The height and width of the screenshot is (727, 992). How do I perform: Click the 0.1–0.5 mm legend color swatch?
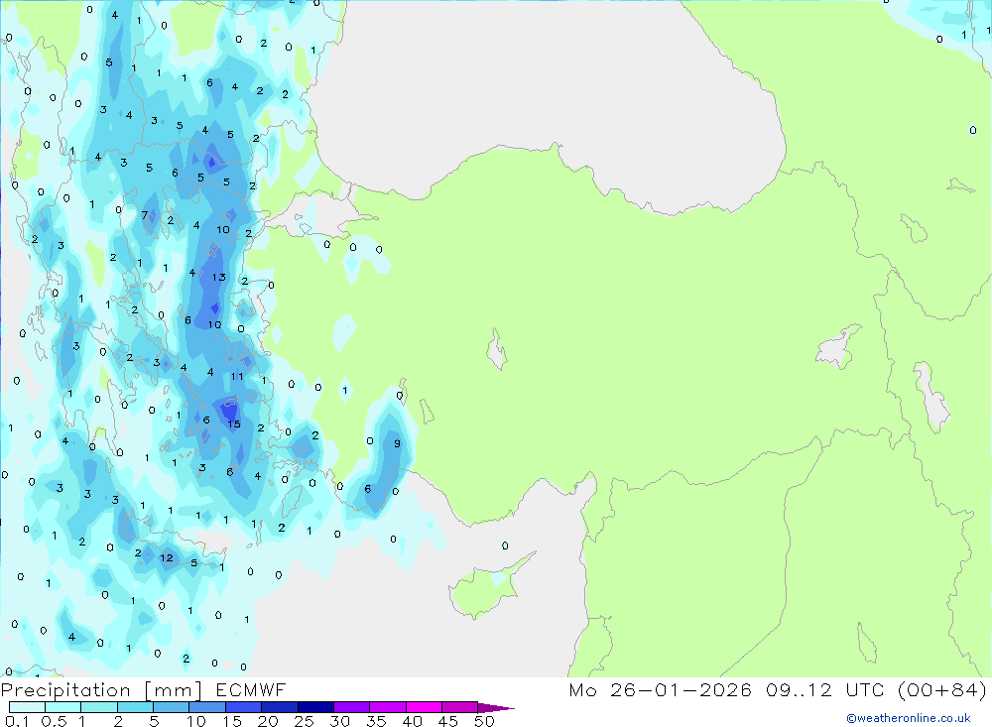coord(27,707)
